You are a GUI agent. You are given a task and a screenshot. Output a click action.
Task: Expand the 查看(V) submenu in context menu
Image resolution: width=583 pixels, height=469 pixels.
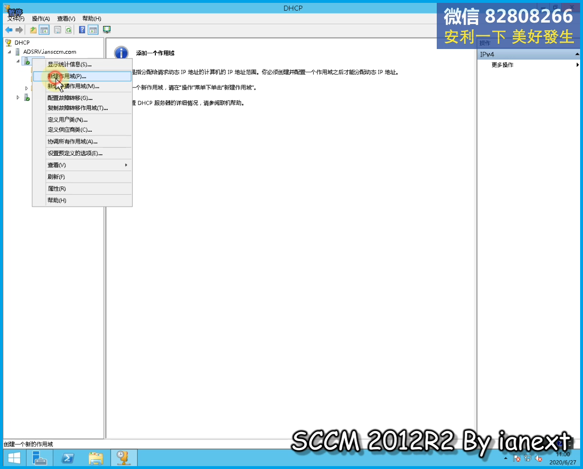pyautogui.click(x=82, y=165)
